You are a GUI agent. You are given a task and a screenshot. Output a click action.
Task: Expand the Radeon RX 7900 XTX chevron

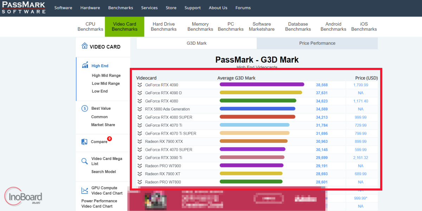click(x=140, y=141)
